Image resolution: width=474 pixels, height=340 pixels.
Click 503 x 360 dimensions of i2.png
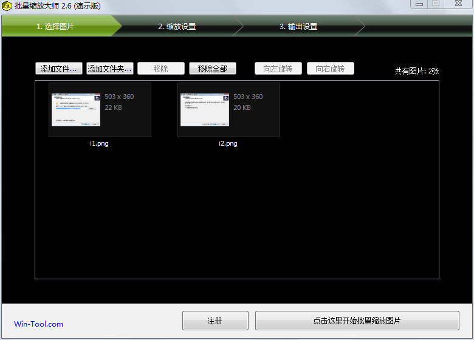248,97
